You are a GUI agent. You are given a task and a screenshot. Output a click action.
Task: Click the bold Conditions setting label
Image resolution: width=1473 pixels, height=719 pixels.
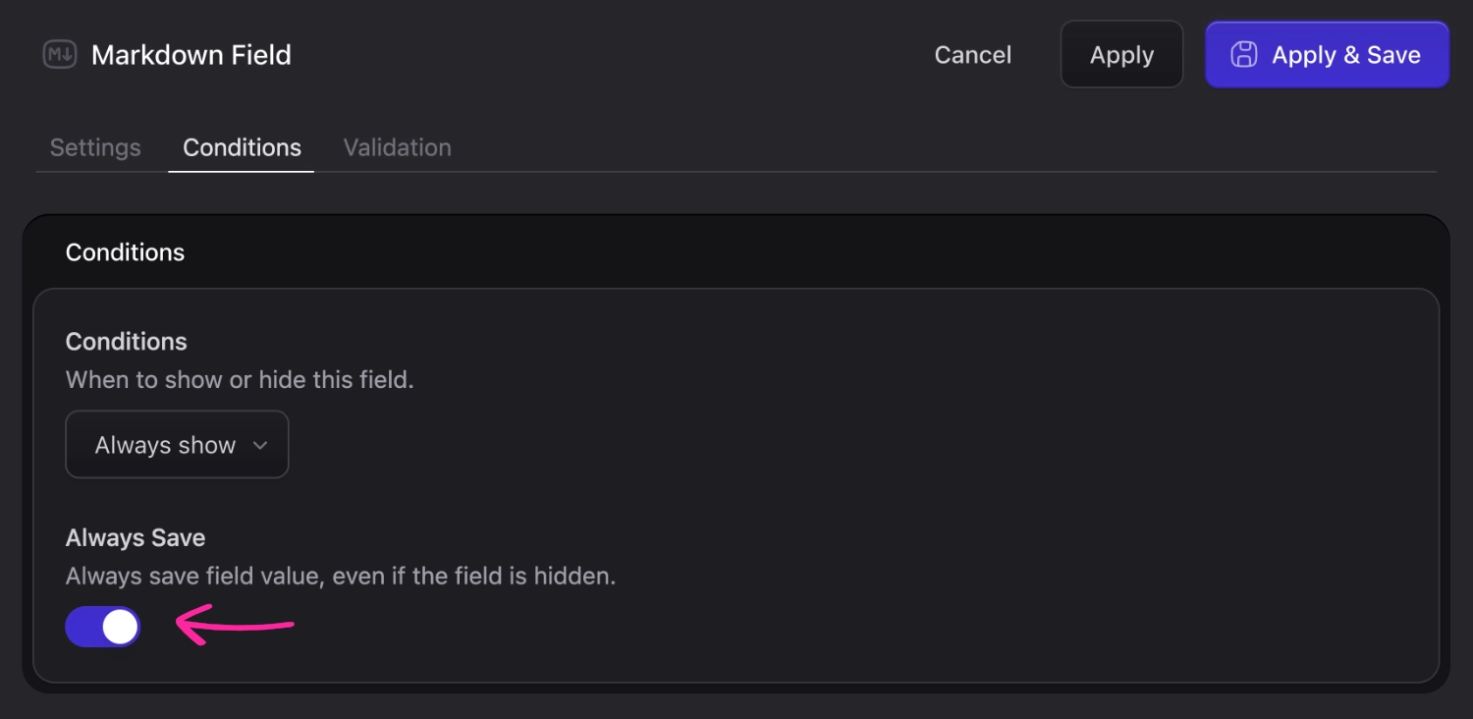pyautogui.click(x=126, y=342)
